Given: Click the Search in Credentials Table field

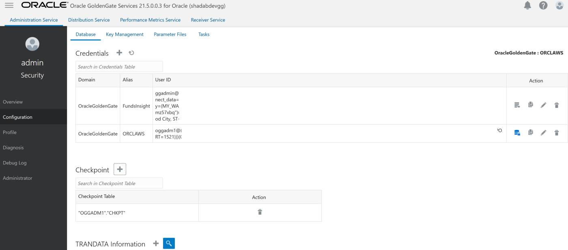Looking at the screenshot, I should coord(119,67).
